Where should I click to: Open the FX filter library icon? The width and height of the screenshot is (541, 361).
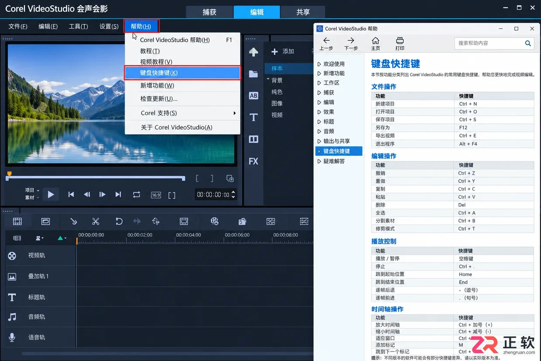[253, 161]
